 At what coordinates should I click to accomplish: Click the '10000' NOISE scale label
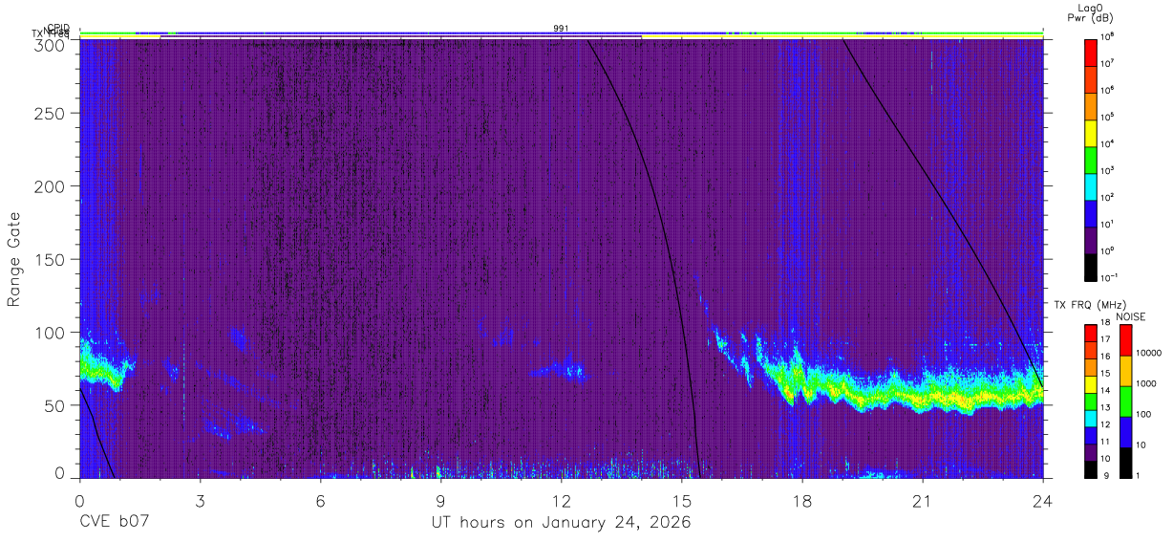pos(1147,353)
